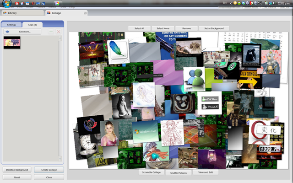Click the clips tray scrollbar down arrow
This screenshot has width=293, height=183.
pyautogui.click(x=60, y=159)
